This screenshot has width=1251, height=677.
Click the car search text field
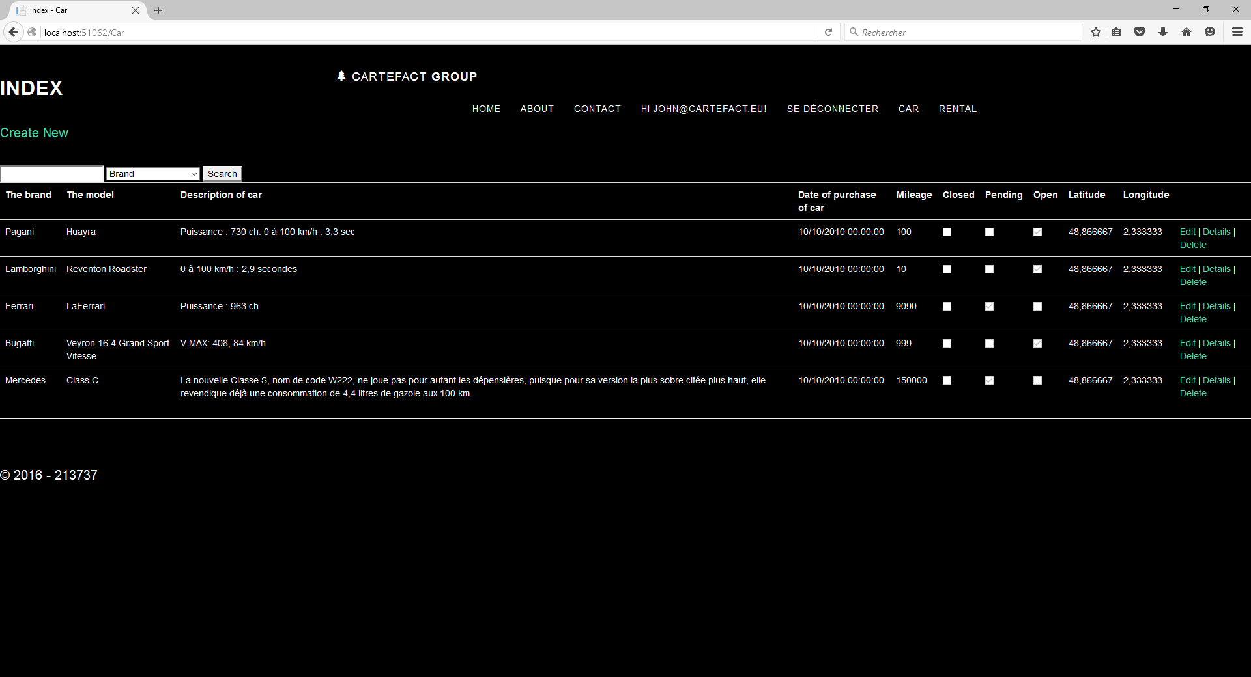coord(52,174)
